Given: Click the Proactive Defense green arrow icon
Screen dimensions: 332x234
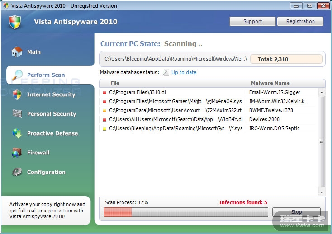Looking at the screenshot, I should (17, 133).
